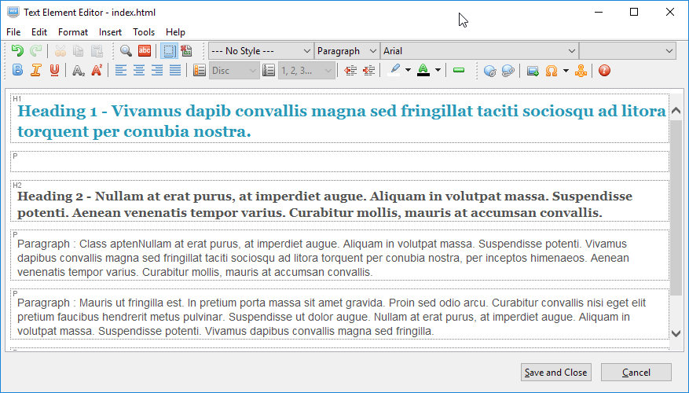Image resolution: width=689 pixels, height=393 pixels.
Task: Open the Edit menu
Action: [39, 32]
